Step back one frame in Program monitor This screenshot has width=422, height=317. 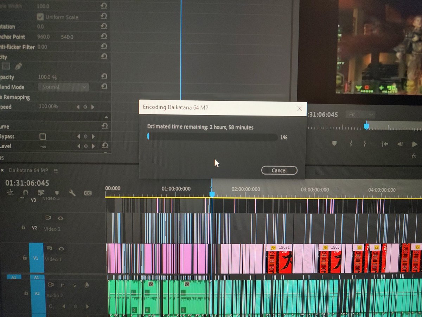[400, 144]
